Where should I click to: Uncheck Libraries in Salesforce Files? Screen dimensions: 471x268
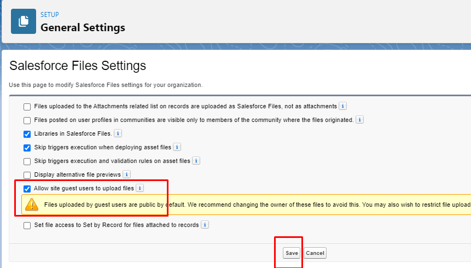pyautogui.click(x=27, y=134)
